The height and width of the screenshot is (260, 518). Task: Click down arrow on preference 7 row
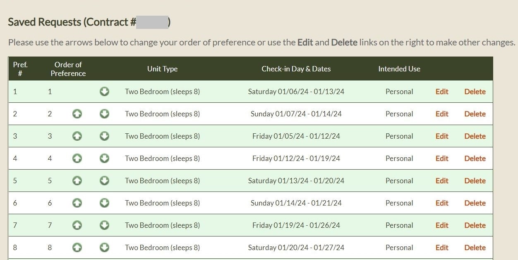[x=104, y=225]
